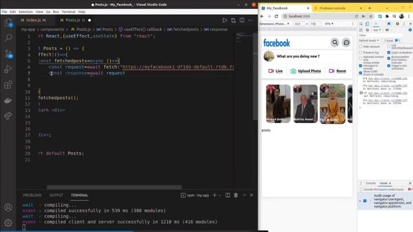This screenshot has width=413, height=232.
Task: Click the Live button on facebook page
Action: pyautogui.click(x=276, y=71)
